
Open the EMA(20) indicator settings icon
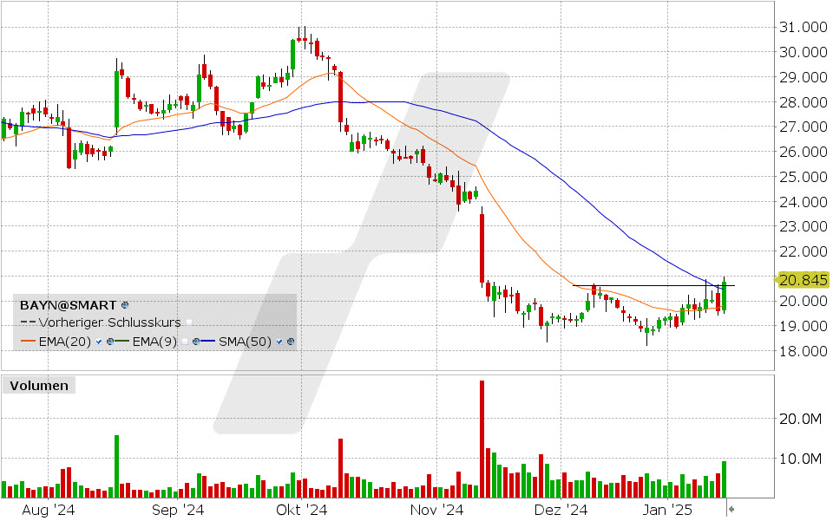click(110, 342)
